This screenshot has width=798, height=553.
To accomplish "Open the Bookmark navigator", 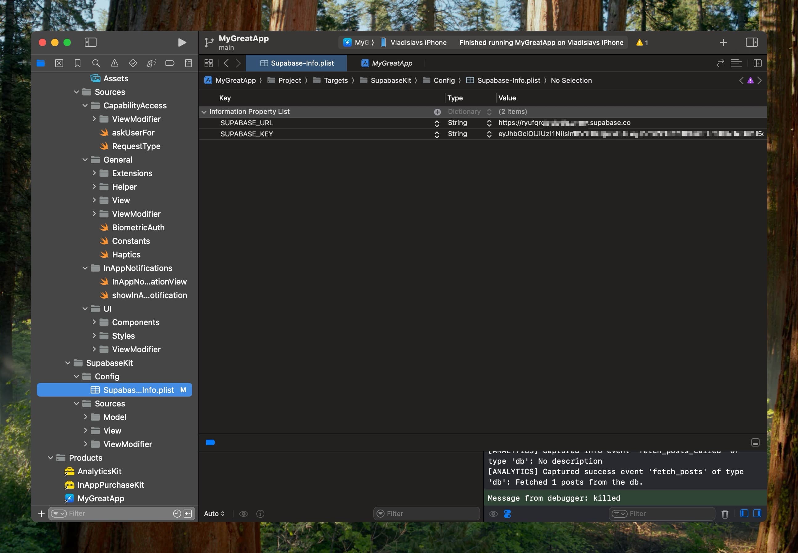I will coord(78,63).
